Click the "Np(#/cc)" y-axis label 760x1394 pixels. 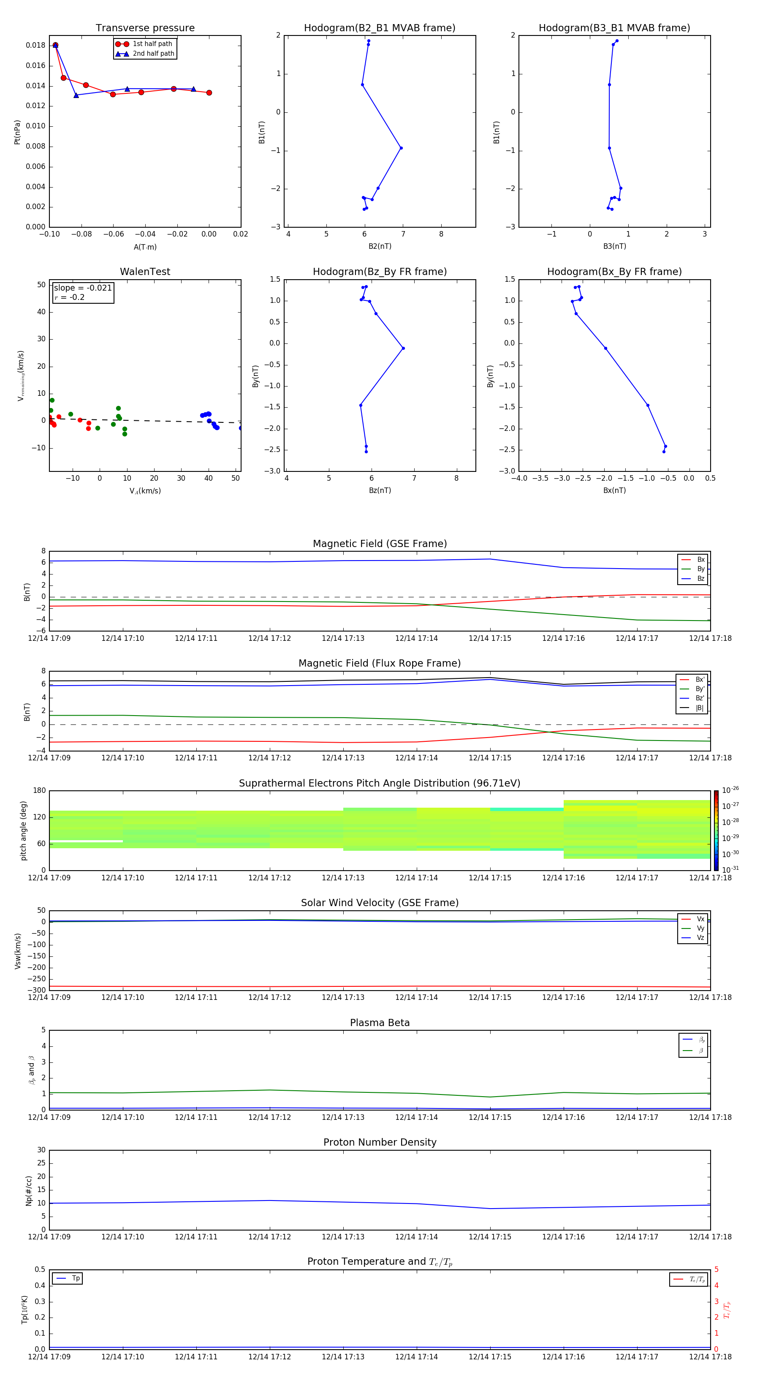(29, 1190)
